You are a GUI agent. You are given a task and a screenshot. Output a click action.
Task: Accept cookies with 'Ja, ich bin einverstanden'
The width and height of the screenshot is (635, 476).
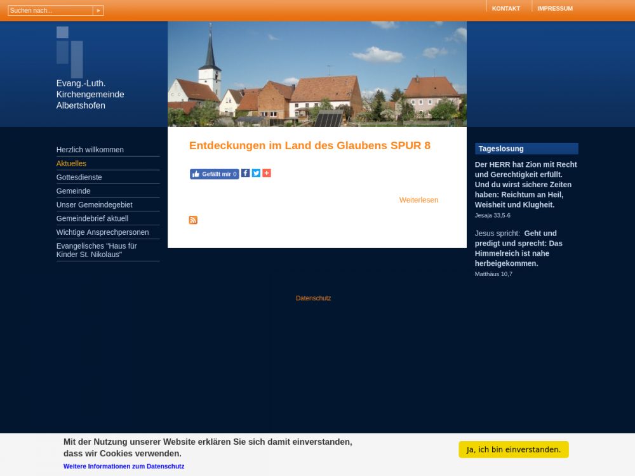click(513, 449)
